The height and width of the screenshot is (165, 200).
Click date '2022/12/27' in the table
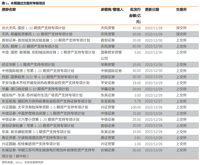click(153, 101)
